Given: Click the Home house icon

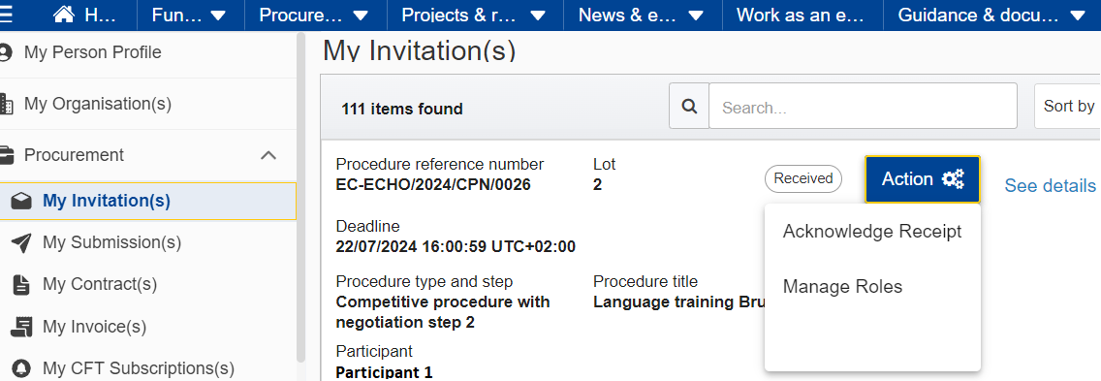Looking at the screenshot, I should pyautogui.click(x=64, y=15).
